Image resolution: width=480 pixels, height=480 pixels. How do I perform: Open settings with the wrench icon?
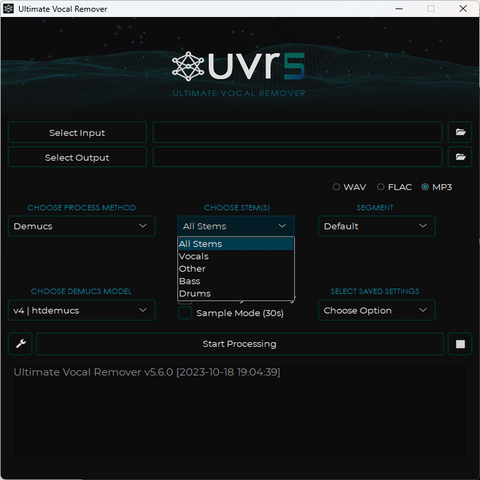coord(20,343)
